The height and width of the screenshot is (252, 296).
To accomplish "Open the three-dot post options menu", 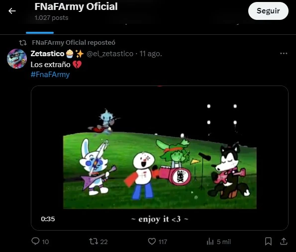I will pyautogui.click(x=284, y=54).
